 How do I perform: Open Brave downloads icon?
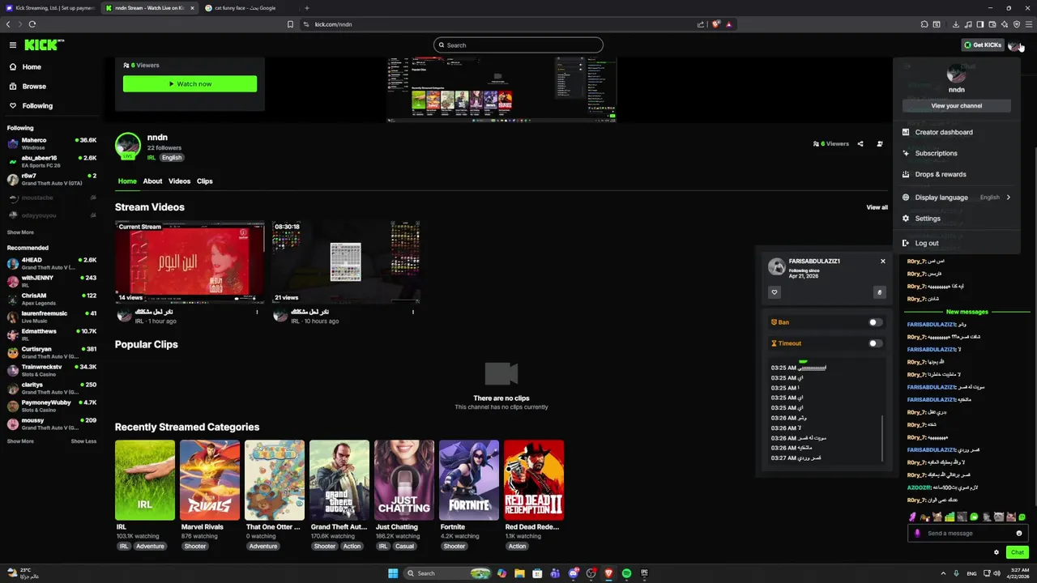pyautogui.click(x=956, y=24)
